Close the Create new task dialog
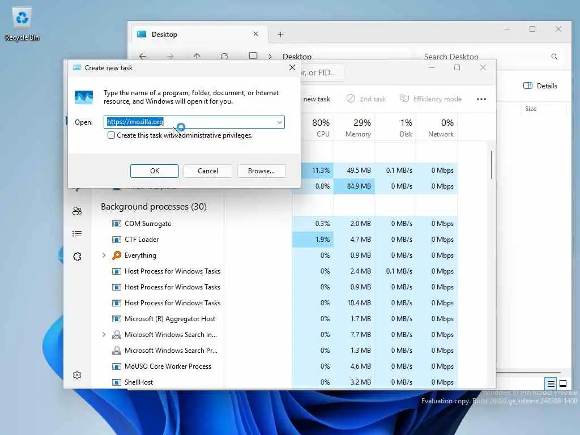This screenshot has width=580, height=435. tap(292, 67)
